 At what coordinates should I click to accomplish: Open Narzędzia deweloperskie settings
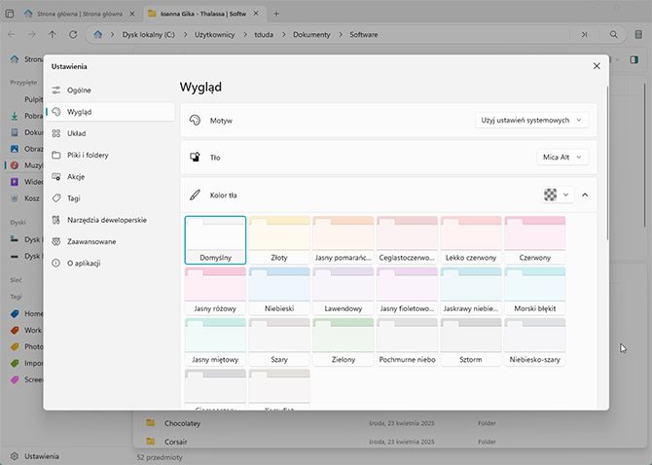pyautogui.click(x=110, y=220)
